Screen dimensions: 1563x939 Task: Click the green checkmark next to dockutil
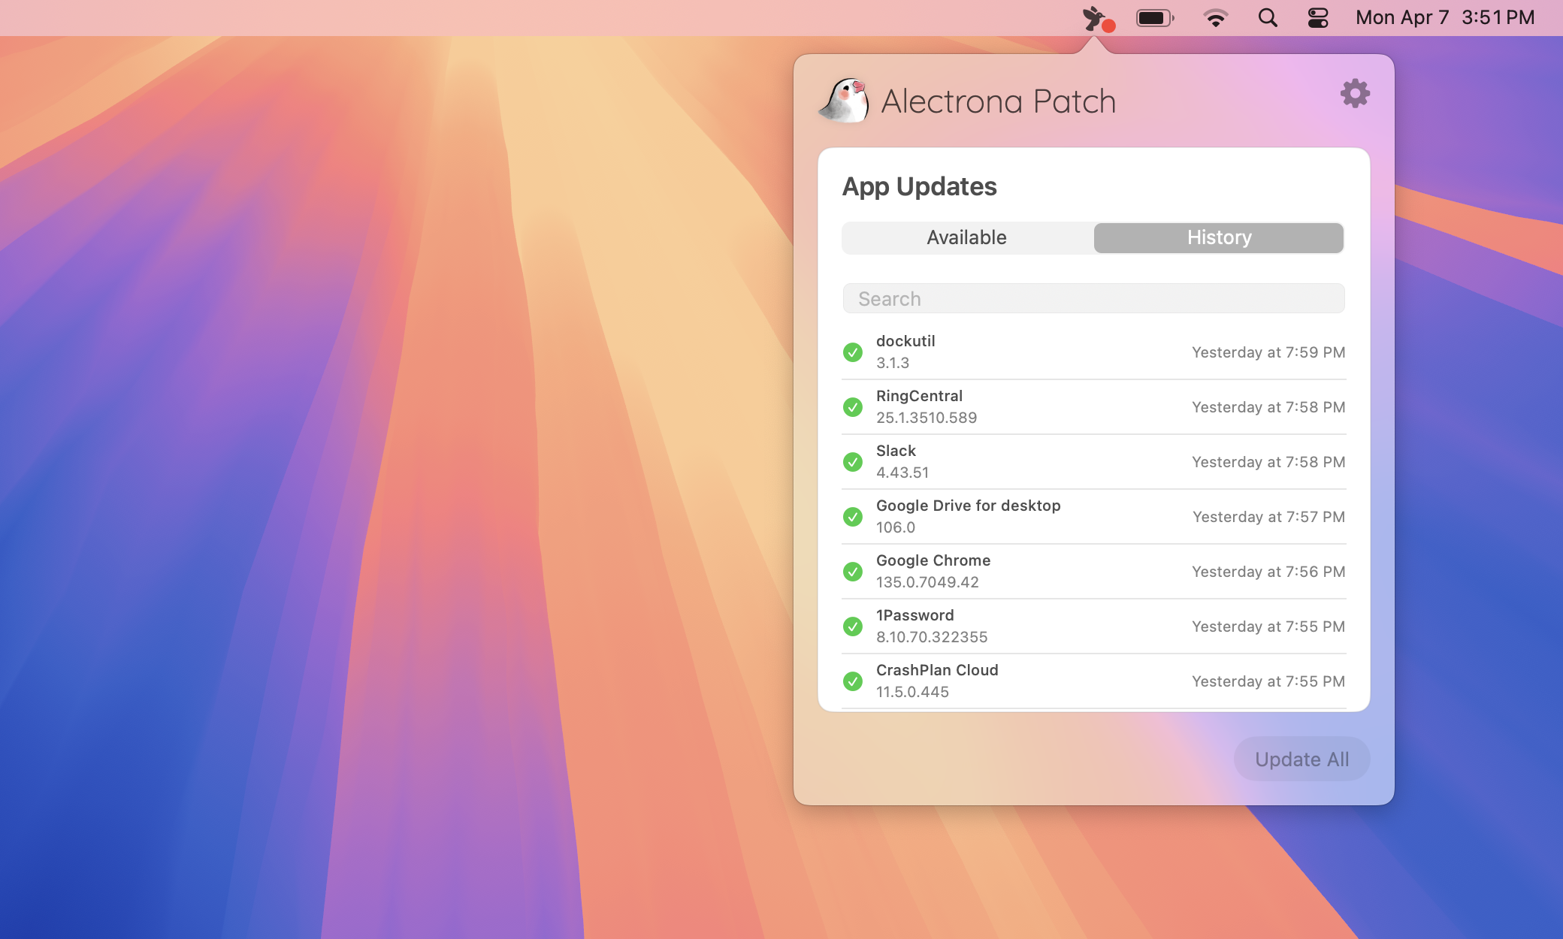tap(853, 352)
